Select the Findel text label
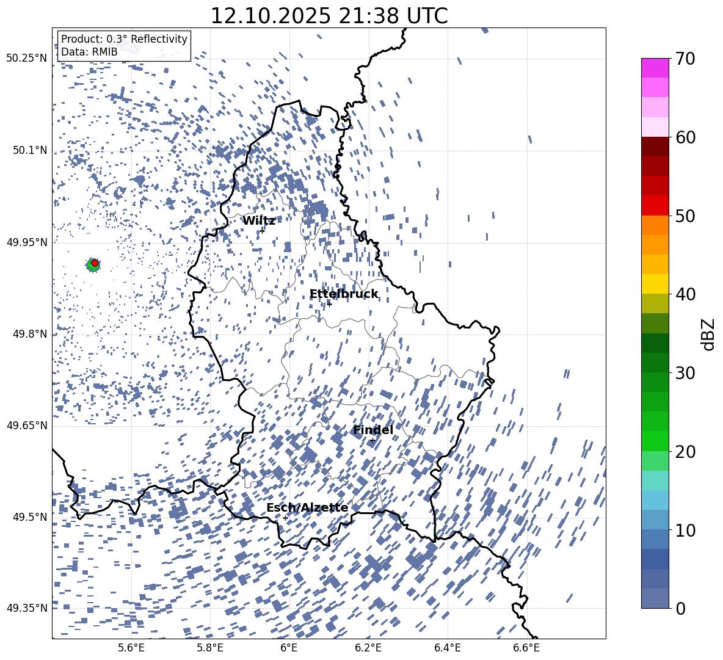Image resolution: width=723 pixels, height=660 pixels. coord(372,430)
